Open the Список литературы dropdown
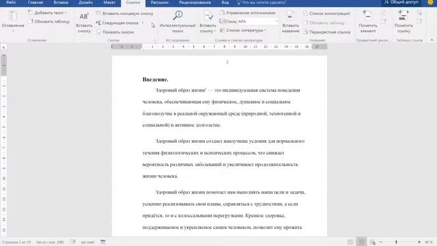This screenshot has width=437, height=246. [x=243, y=30]
